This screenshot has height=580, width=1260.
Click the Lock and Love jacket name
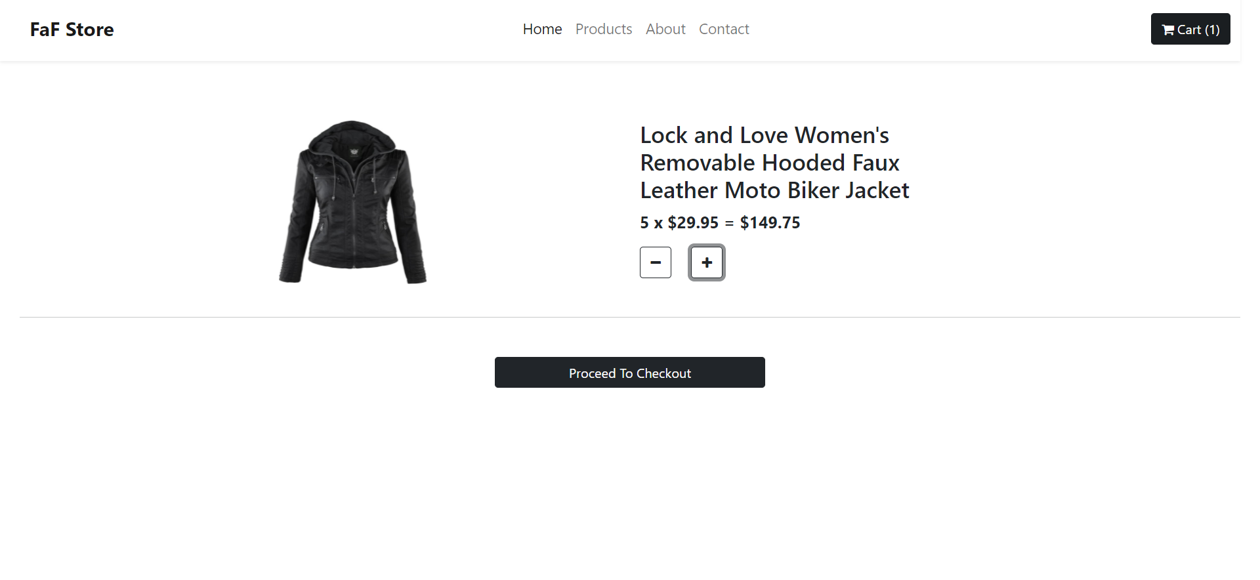[774, 162]
